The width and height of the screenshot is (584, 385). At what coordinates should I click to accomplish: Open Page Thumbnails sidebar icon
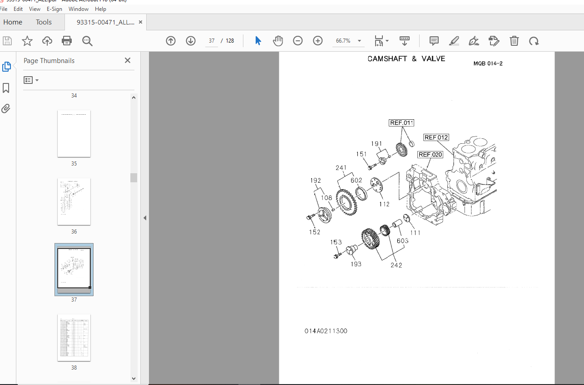coord(6,67)
